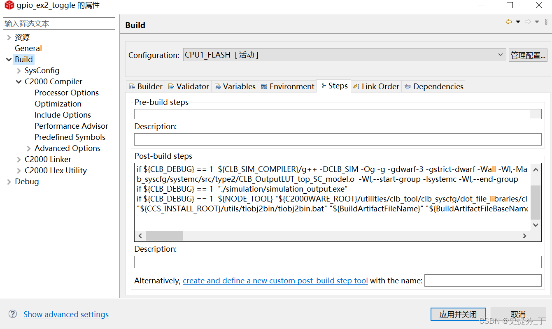Select the Build tree item
The width and height of the screenshot is (552, 329).
point(24,59)
